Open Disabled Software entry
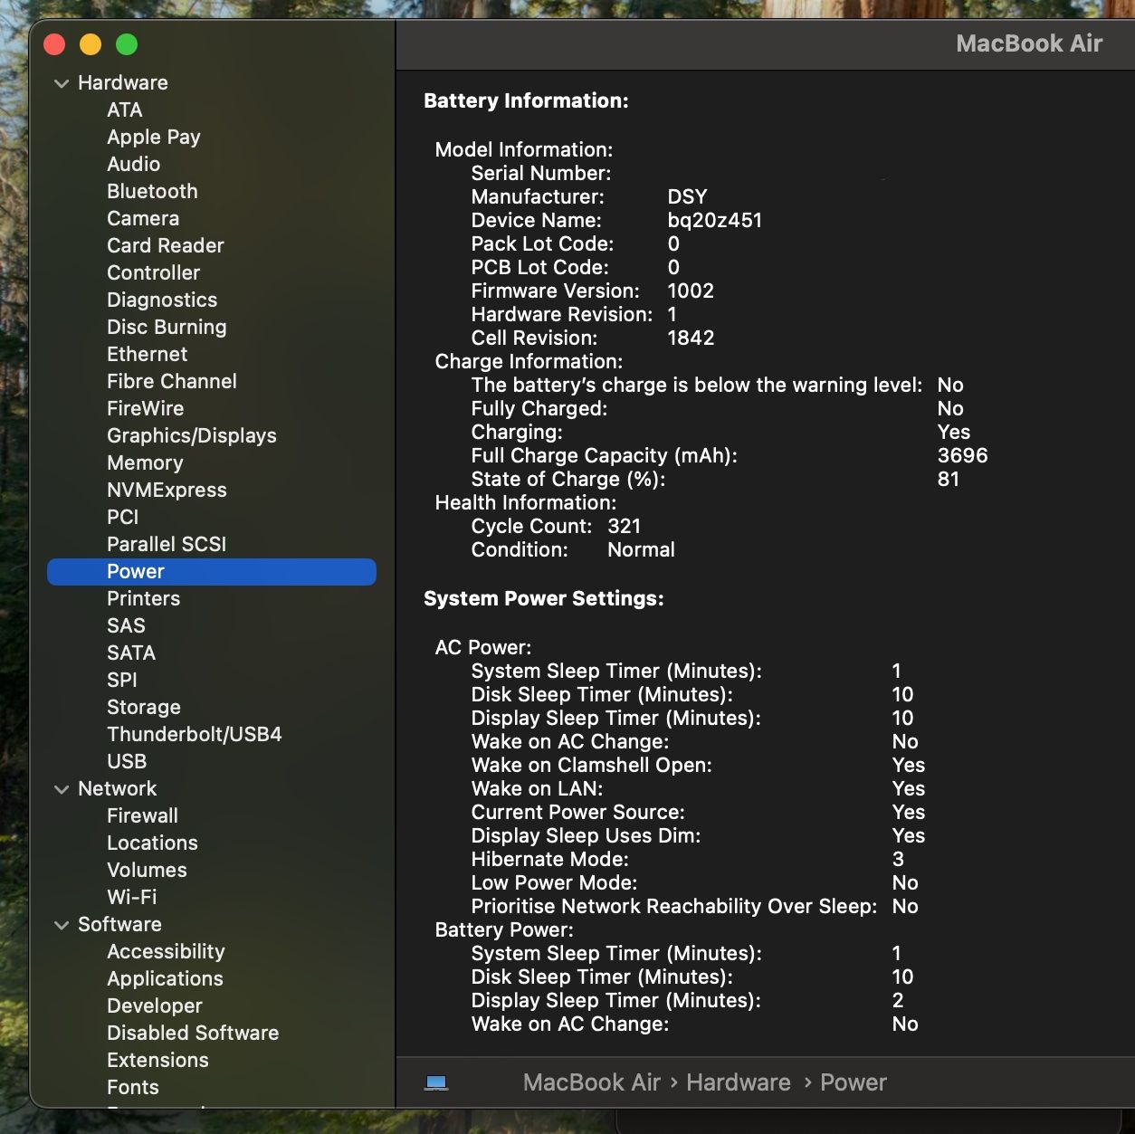Viewport: 1135px width, 1134px height. (193, 1034)
